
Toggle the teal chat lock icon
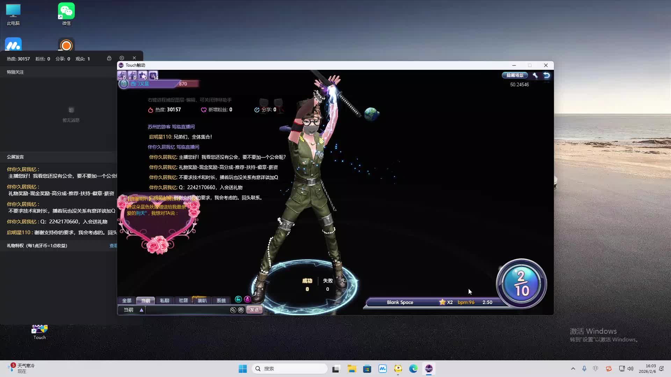(x=238, y=300)
